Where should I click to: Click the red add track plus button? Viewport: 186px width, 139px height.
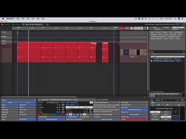pos(121,28)
